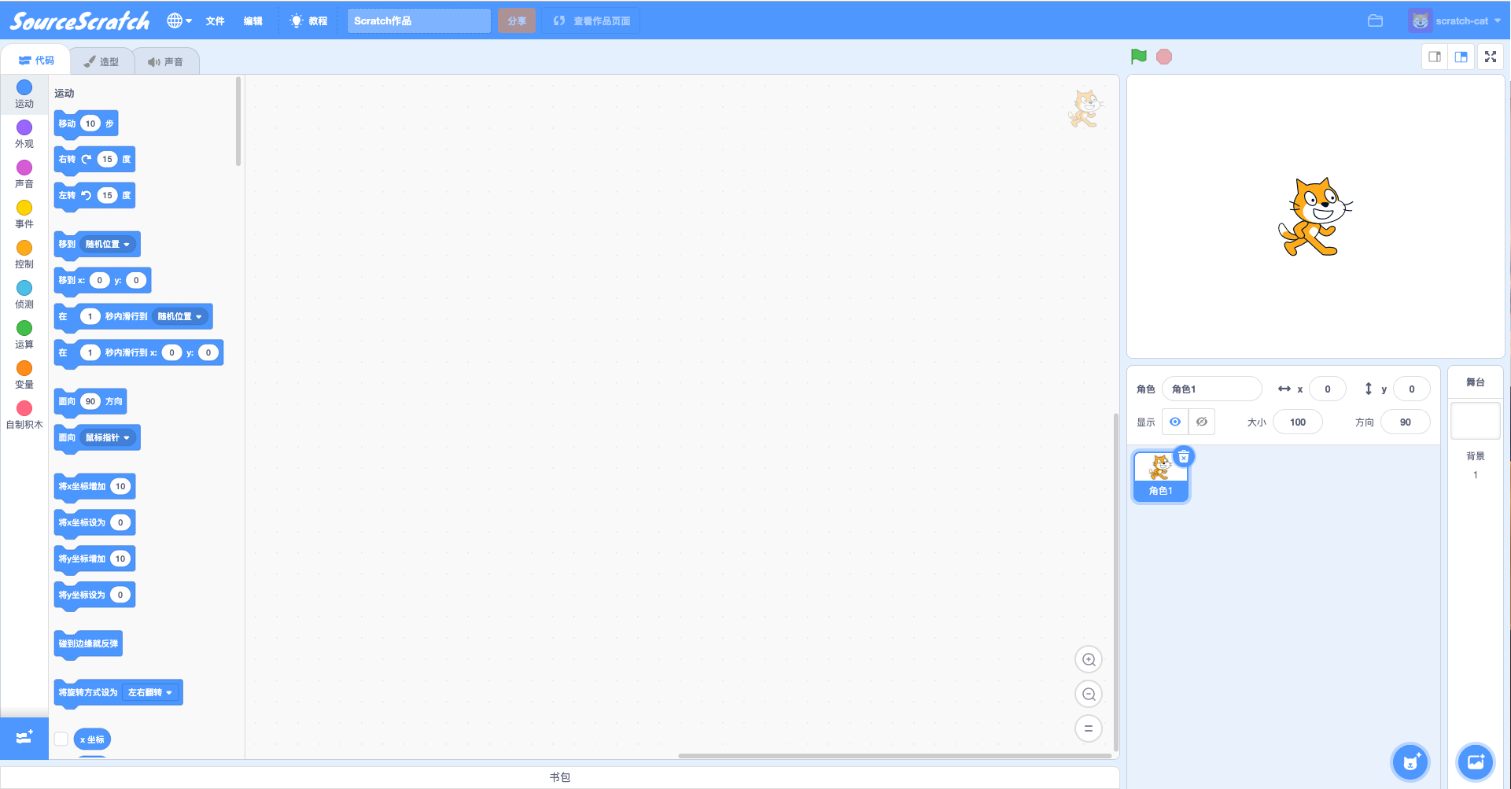1511x789 pixels.
Task: Zoom in on the code workspace
Action: [1088, 658]
